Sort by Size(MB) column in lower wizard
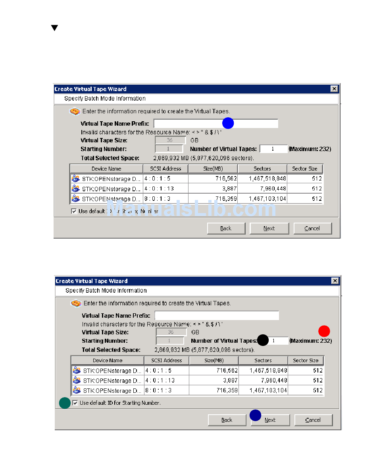Screen dimensions: 377x460 (214, 361)
